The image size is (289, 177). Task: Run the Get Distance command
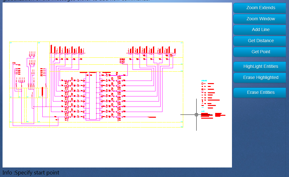tap(260, 41)
